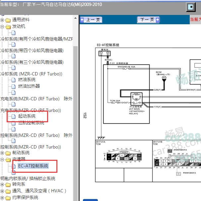
Task: Go to next page with 下一页 button
Action: tap(148, 20)
